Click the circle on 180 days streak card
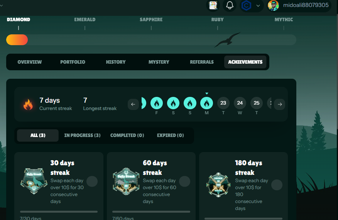Screen dimensions: 338x220 [x=277, y=185]
